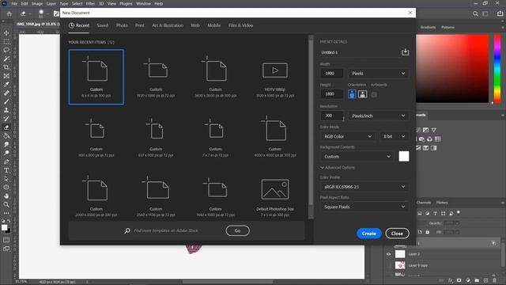The width and height of the screenshot is (506, 285).
Task: Select the Brush tool
Action: [6, 101]
